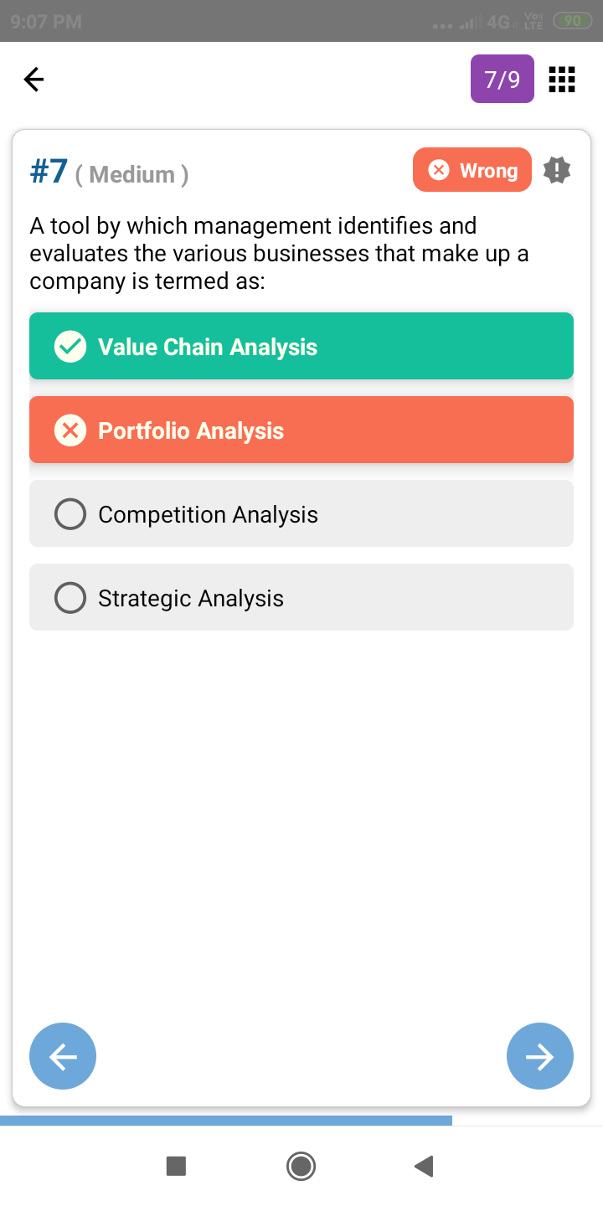Go to the next question with the blue arrow button
The width and height of the screenshot is (603, 1206).
[540, 1057]
